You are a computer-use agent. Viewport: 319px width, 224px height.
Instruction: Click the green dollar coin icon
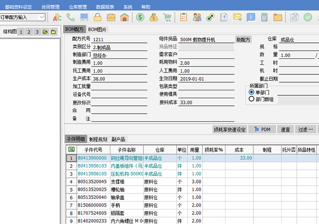coord(140,17)
